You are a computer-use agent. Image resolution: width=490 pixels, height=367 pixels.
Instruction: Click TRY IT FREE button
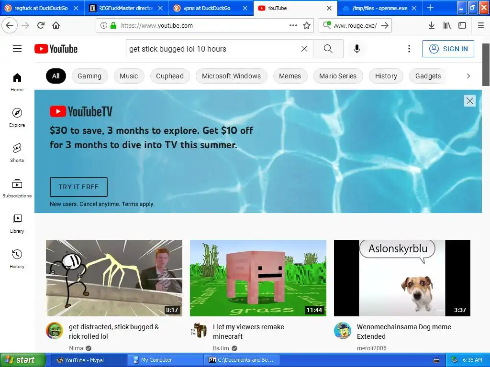click(x=79, y=187)
